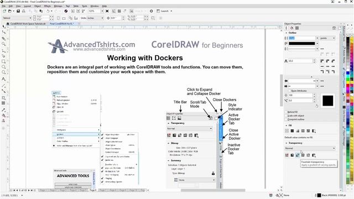Enable the Overprint outline checkbox
The width and height of the screenshot is (354, 199).
click(286, 119)
